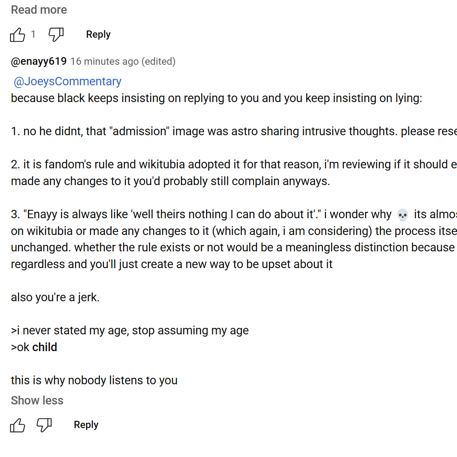Click the line '>i never stated my age'
457x457 pixels.
click(130, 331)
